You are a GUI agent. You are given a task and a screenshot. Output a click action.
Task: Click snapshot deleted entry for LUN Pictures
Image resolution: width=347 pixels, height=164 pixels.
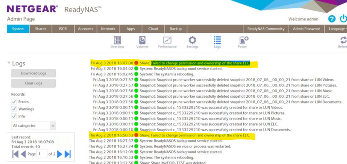tap(238, 85)
